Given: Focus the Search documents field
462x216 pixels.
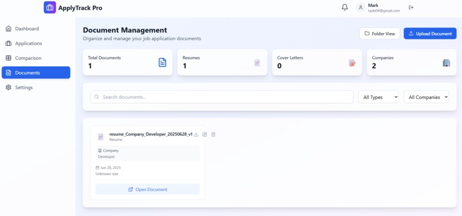Looking at the screenshot, I should pos(222,97).
